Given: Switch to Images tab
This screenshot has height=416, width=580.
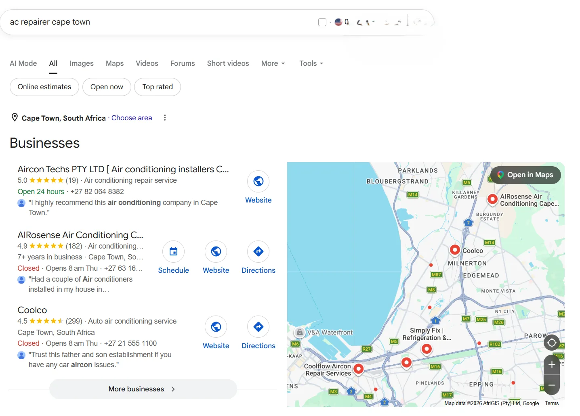Looking at the screenshot, I should [x=82, y=63].
